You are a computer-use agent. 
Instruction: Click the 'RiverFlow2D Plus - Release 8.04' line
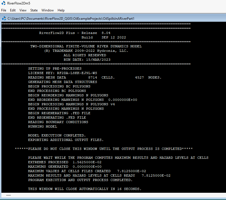tap(75, 33)
